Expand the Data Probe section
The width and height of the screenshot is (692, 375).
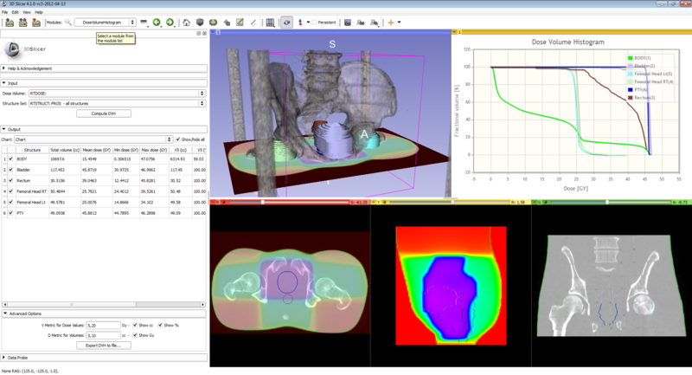coord(104,358)
